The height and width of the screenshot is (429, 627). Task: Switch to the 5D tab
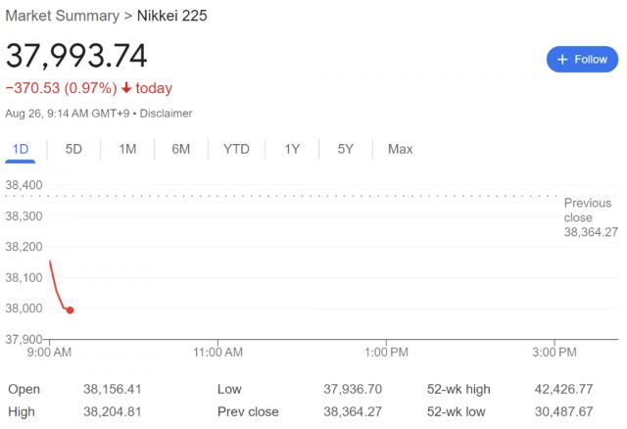pyautogui.click(x=73, y=149)
